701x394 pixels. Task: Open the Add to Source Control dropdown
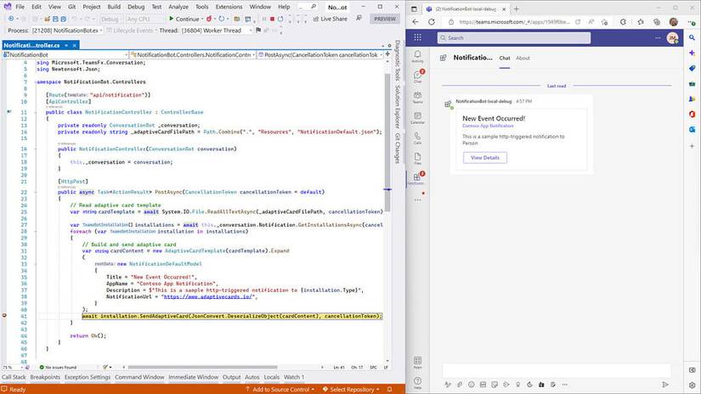pos(280,389)
